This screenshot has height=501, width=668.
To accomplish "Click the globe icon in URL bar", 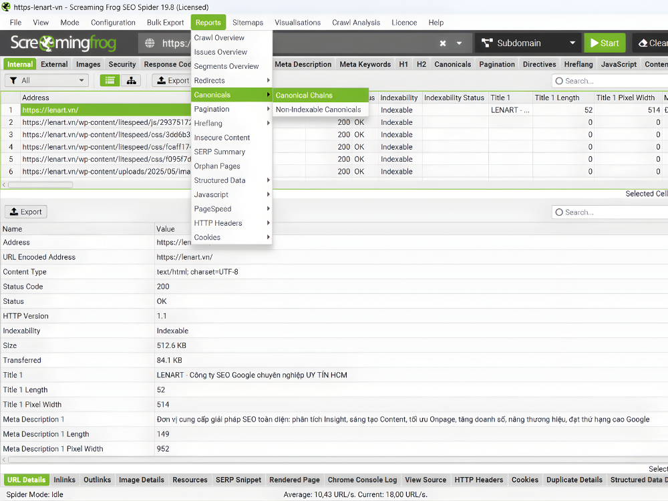I will [x=151, y=43].
